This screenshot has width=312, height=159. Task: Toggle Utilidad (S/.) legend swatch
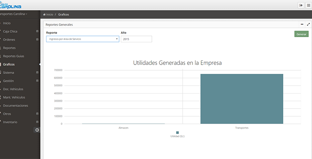177,133
